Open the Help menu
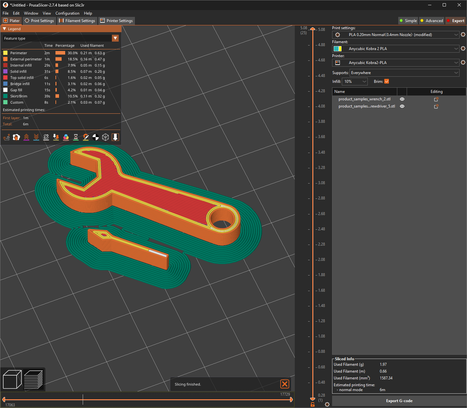 click(88, 13)
